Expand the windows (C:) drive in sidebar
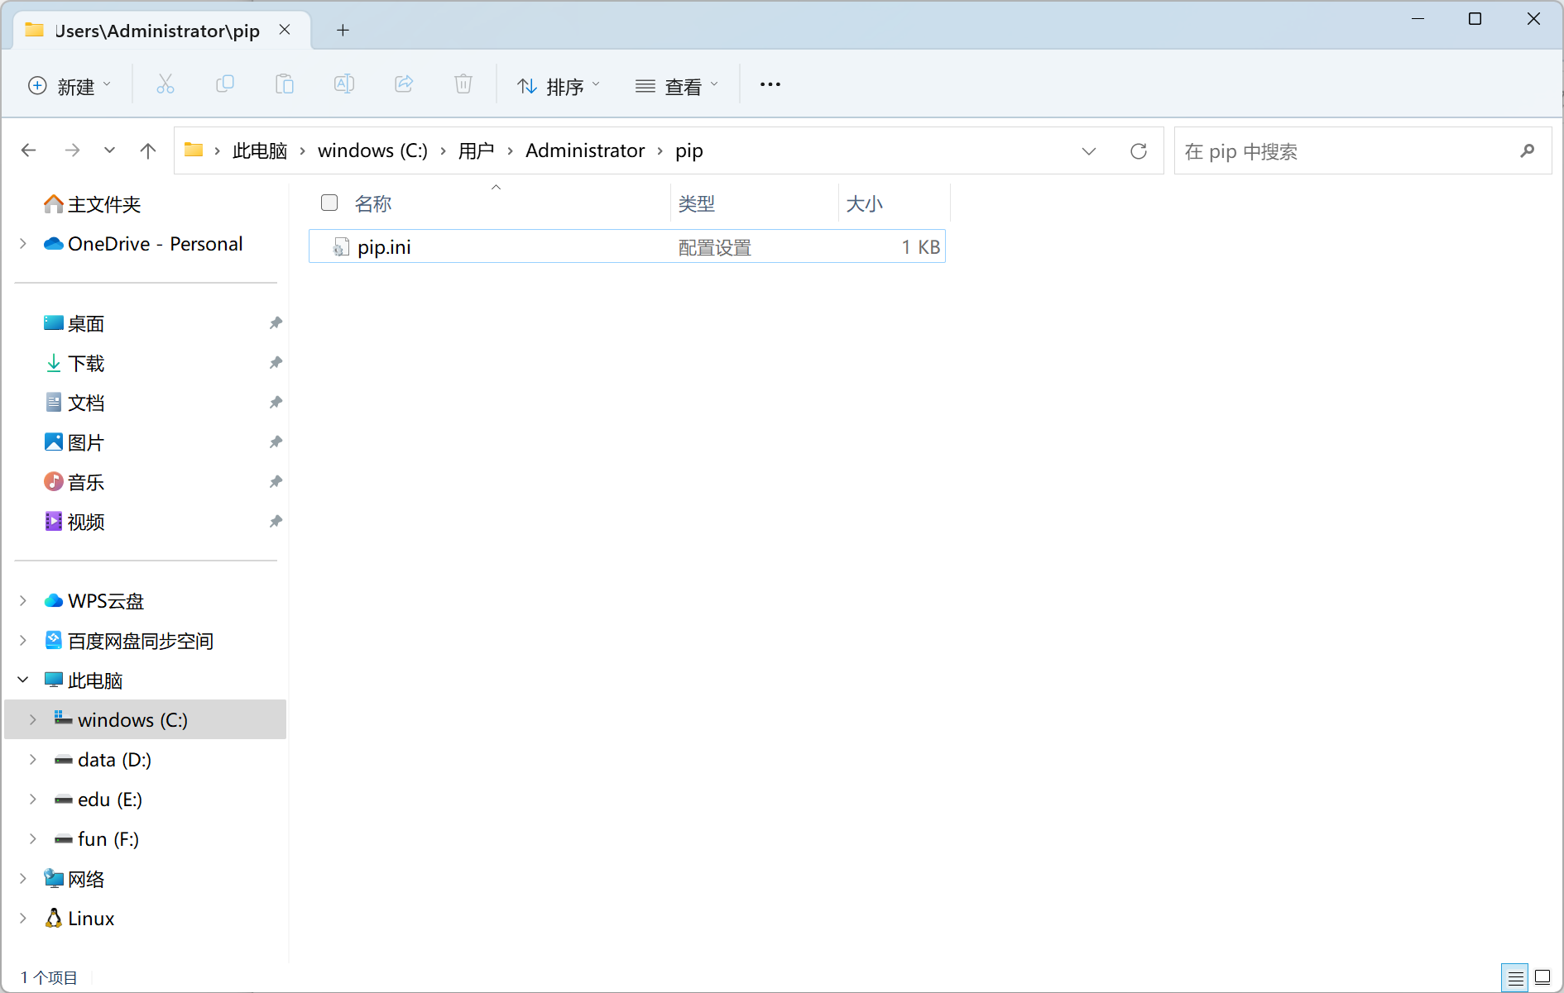The height and width of the screenshot is (993, 1564). tap(33, 719)
